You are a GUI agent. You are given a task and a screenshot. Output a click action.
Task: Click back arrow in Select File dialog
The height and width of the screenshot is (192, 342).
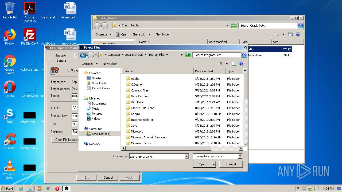point(83,55)
